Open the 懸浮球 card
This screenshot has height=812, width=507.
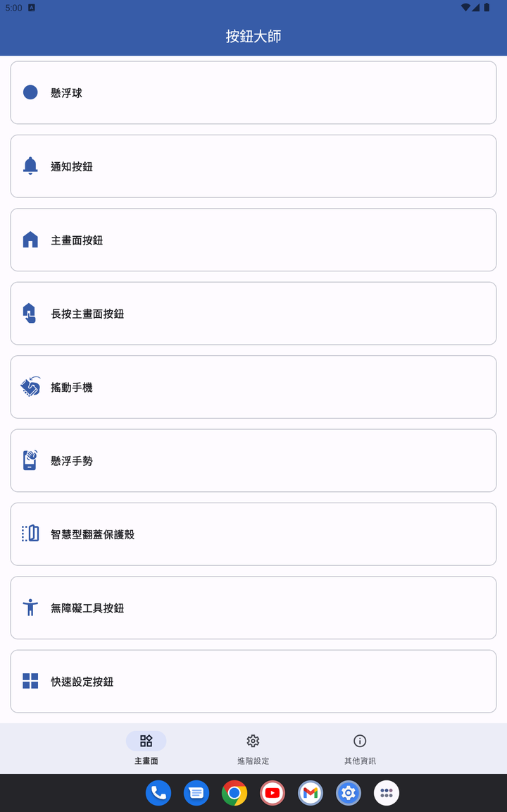click(x=254, y=93)
